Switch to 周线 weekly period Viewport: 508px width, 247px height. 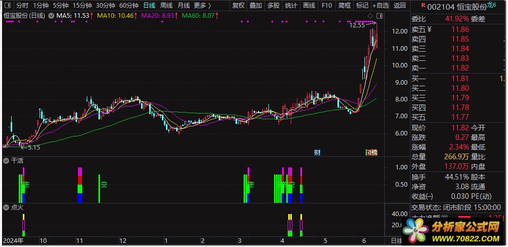166,6
